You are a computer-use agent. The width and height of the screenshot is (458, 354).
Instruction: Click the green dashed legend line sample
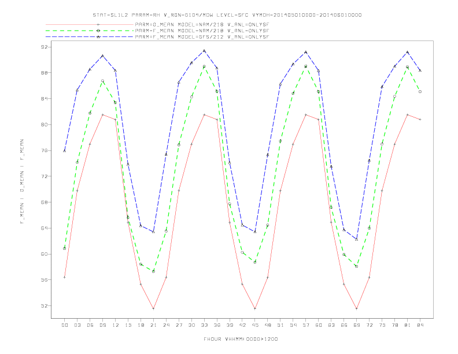pos(90,31)
